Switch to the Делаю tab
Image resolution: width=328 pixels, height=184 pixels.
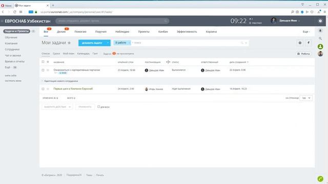pos(61,32)
